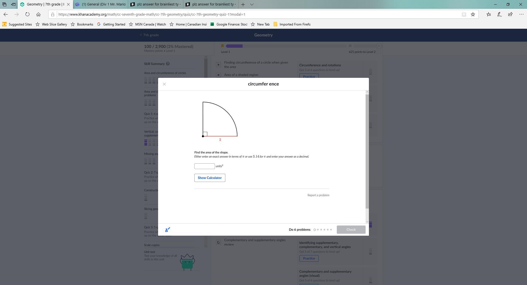This screenshot has height=285, width=527.
Task: Click the first problem progress dot
Action: click(315, 230)
